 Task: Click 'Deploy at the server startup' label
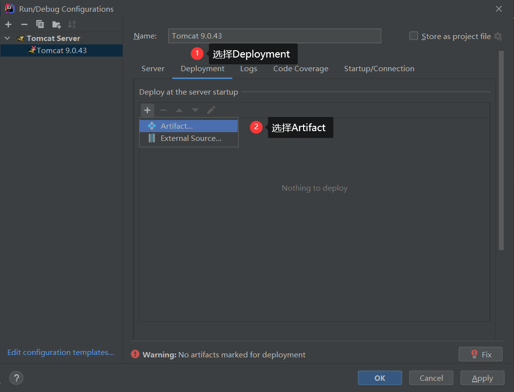point(188,92)
